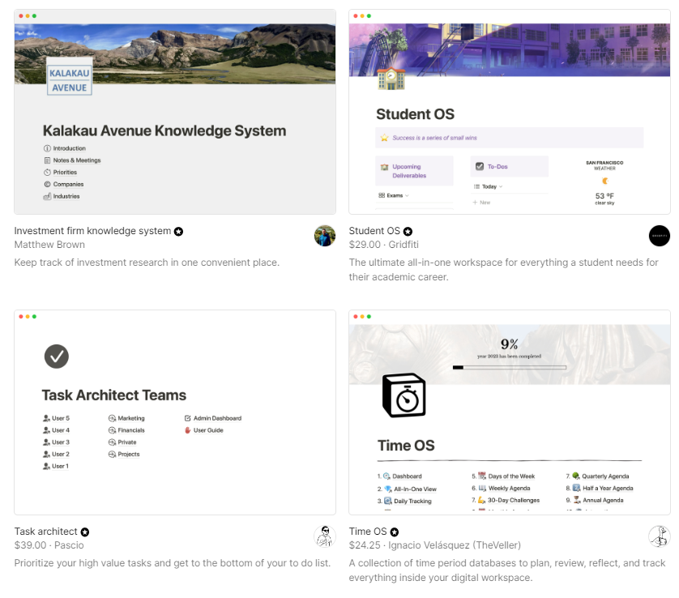The height and width of the screenshot is (598, 679).
Task: Click verified badge next to Task architect
Action: click(85, 532)
